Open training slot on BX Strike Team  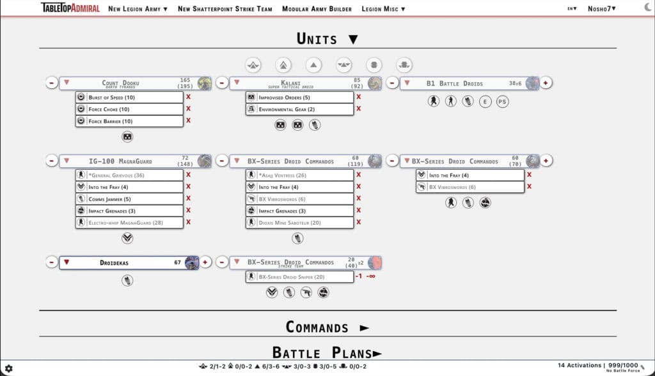(272, 292)
